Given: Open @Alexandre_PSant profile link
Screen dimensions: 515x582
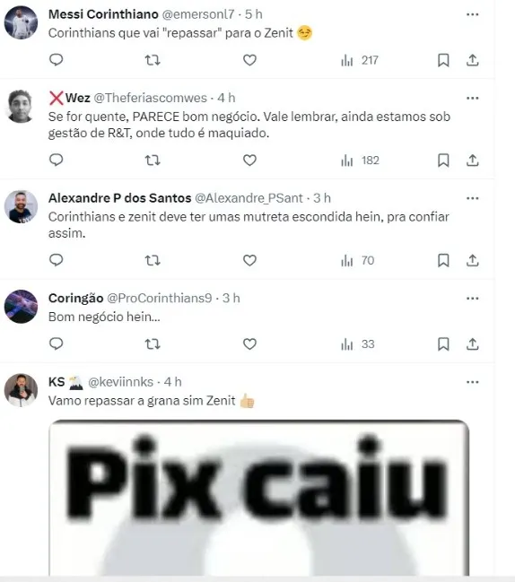Looking at the screenshot, I should [249, 198].
